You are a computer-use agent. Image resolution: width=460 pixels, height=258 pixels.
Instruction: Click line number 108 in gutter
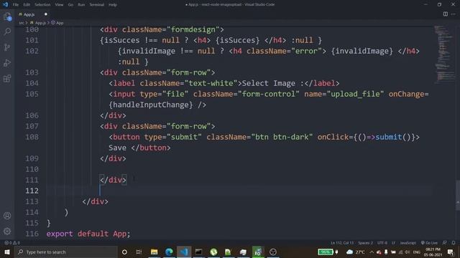point(32,137)
